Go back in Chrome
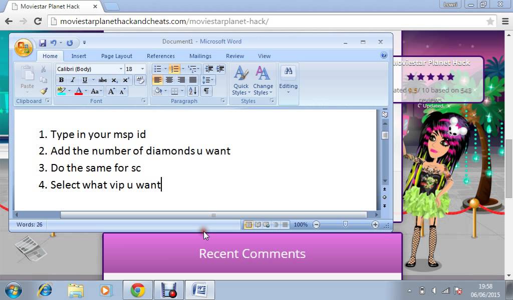 (9, 21)
